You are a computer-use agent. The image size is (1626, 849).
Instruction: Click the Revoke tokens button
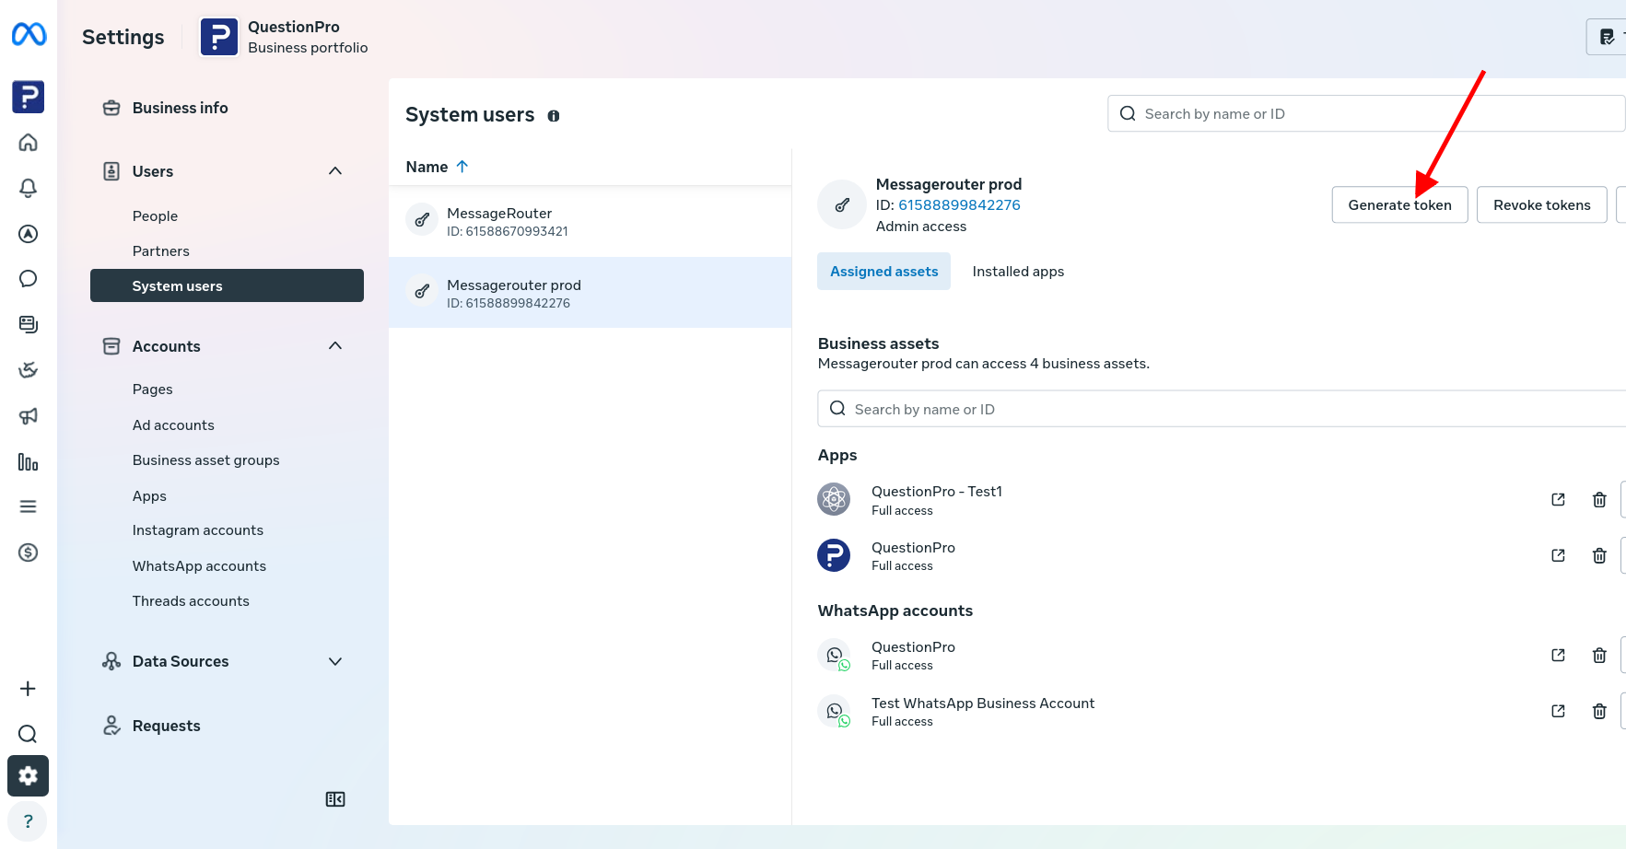pos(1541,205)
